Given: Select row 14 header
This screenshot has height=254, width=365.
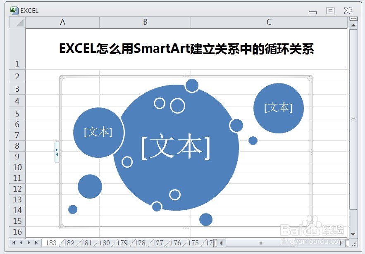Looking at the screenshot, I should (x=17, y=210).
